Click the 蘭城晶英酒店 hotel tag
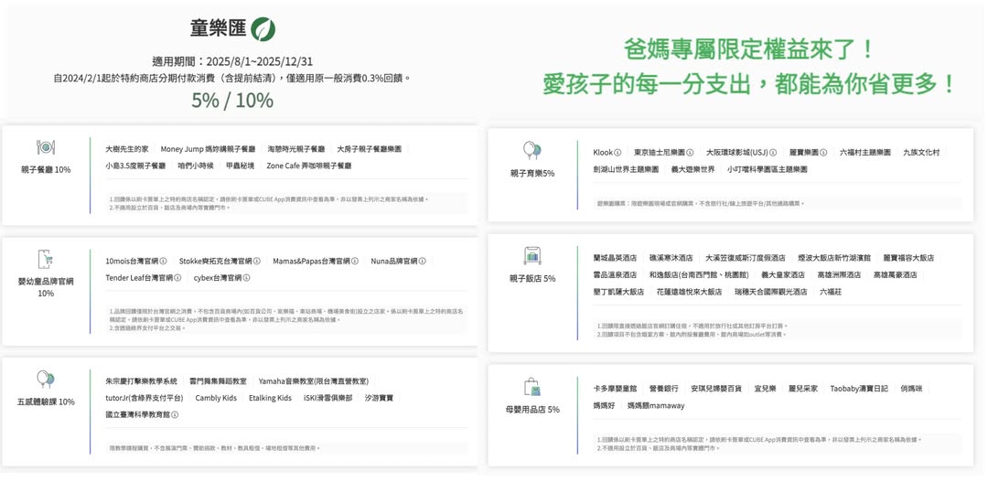The image size is (988, 482). coord(615,258)
